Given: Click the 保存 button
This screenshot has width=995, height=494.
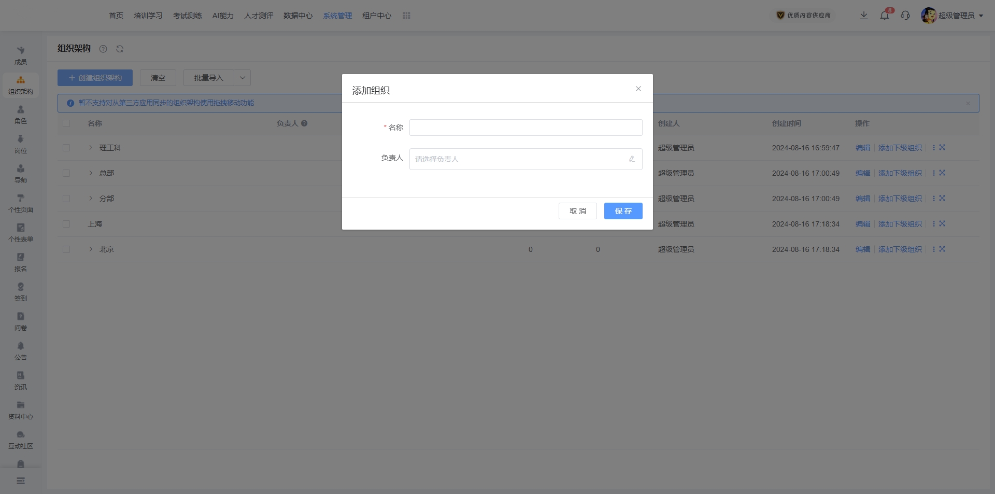Looking at the screenshot, I should pyautogui.click(x=623, y=211).
